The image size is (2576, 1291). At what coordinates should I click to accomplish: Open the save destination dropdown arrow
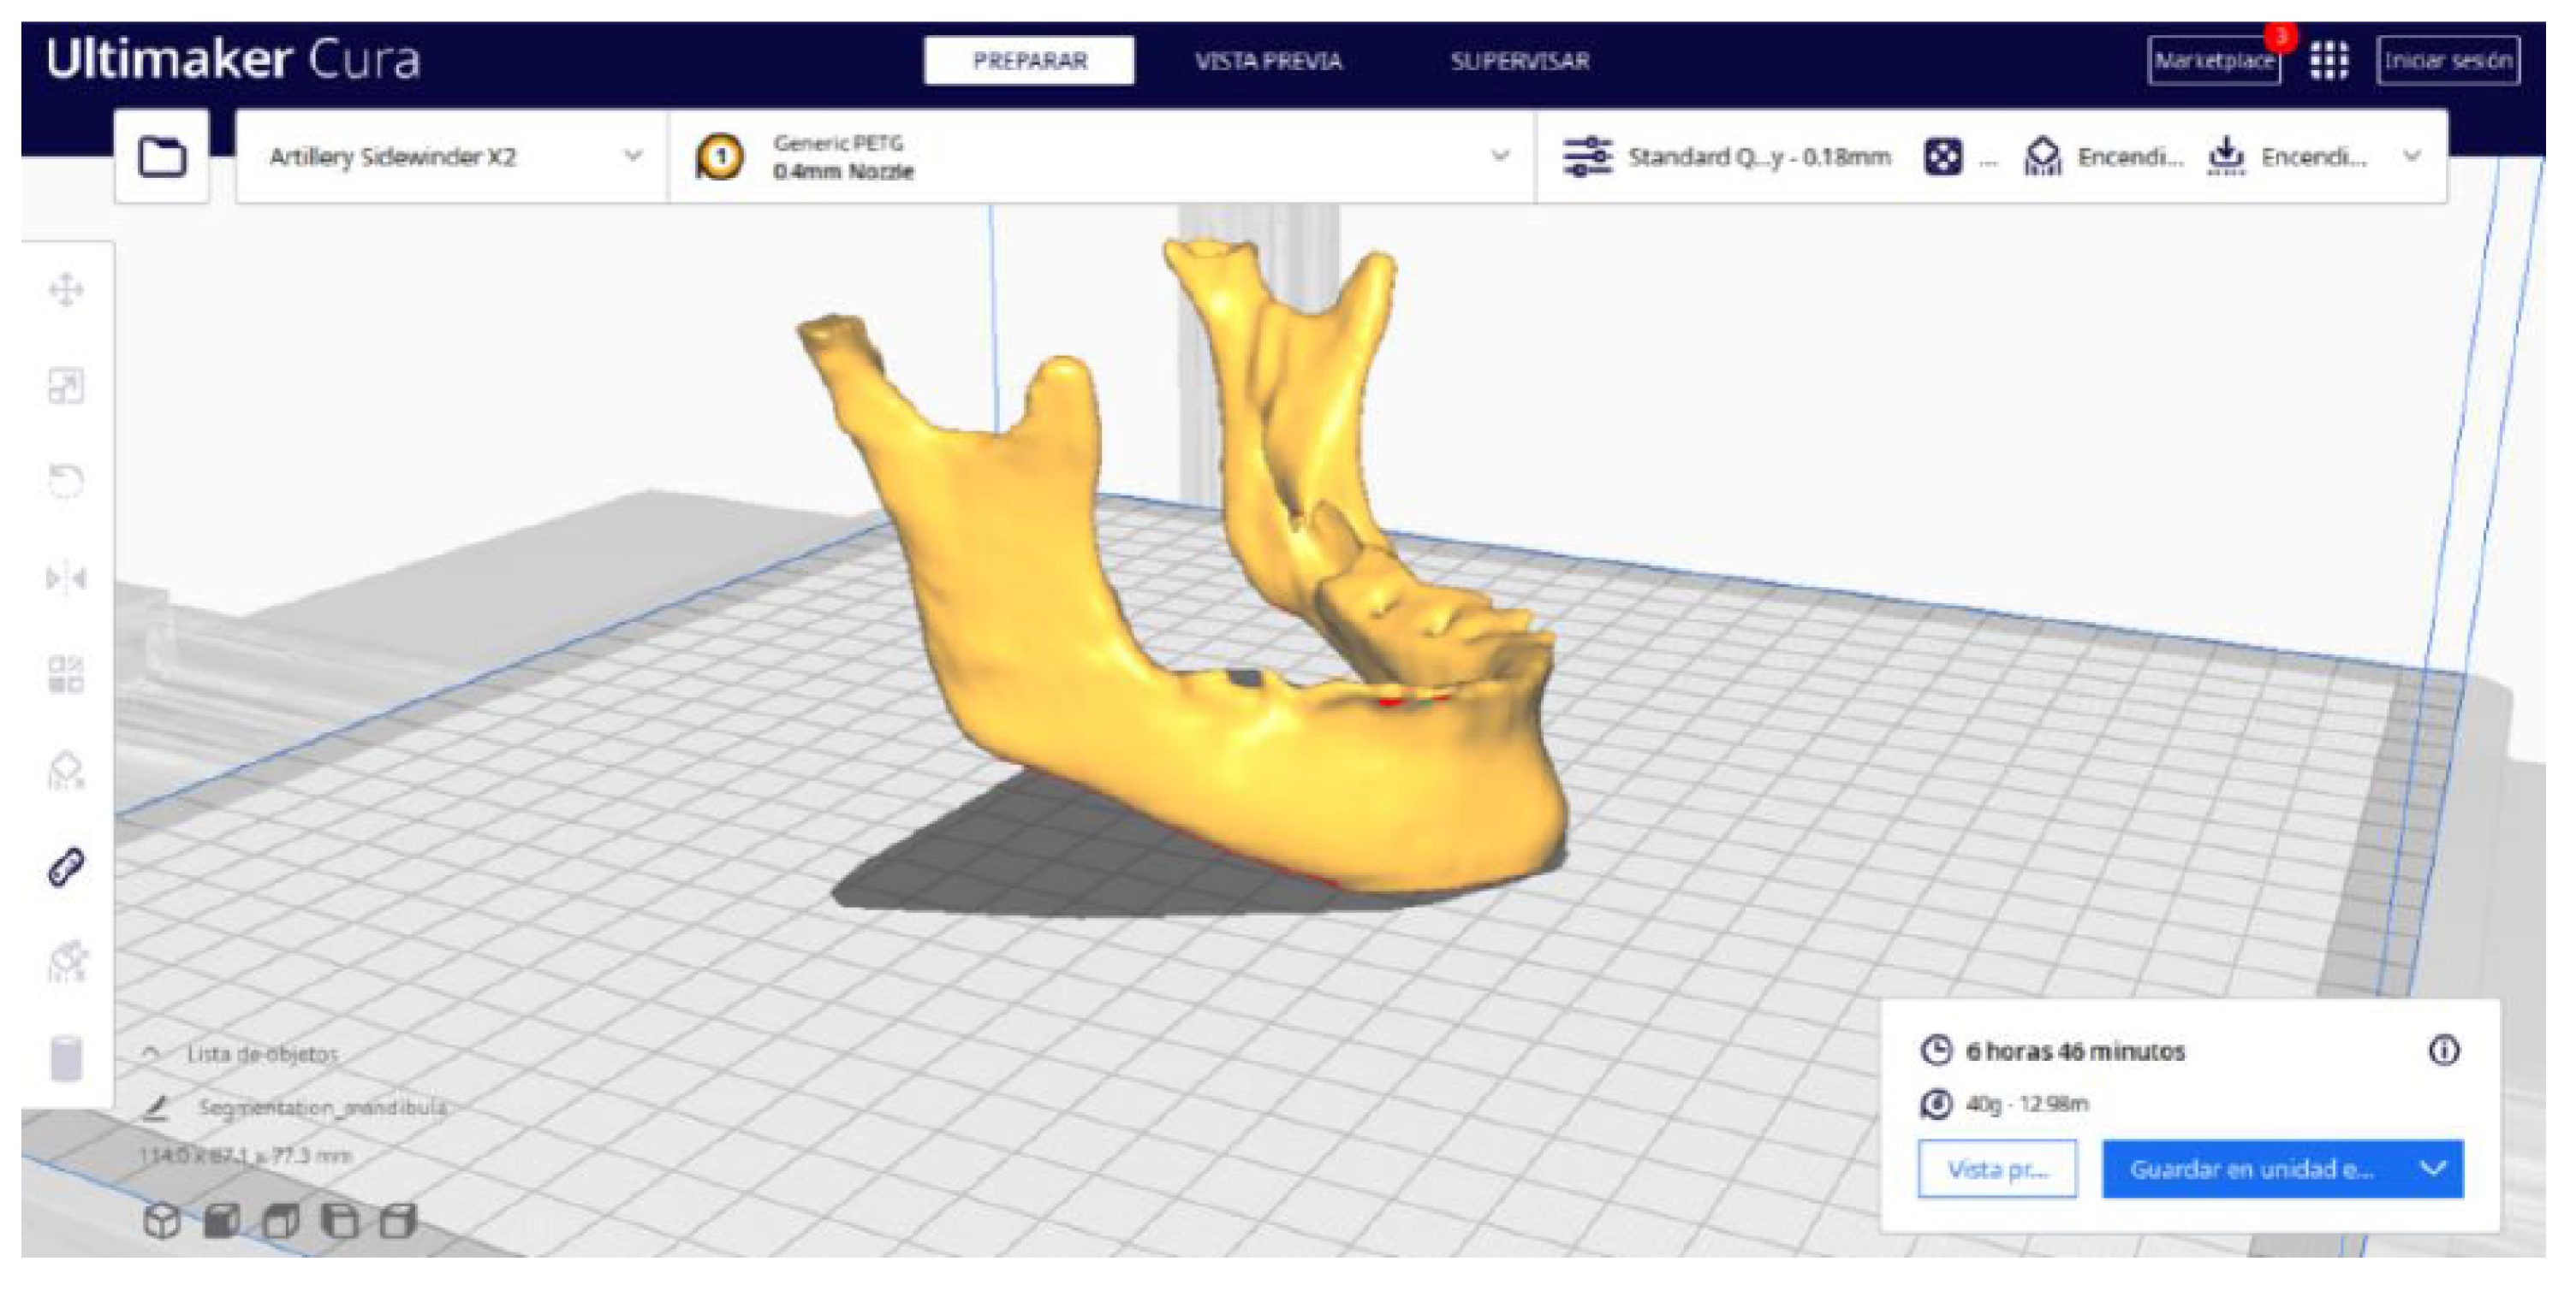(2433, 1168)
